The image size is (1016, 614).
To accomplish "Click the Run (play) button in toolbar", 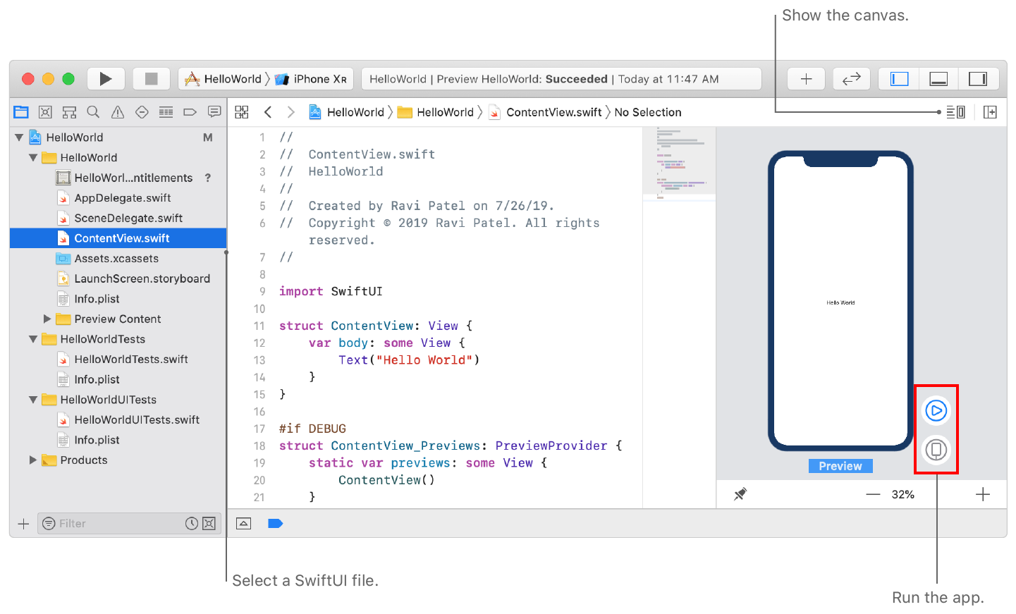I will click(x=106, y=79).
